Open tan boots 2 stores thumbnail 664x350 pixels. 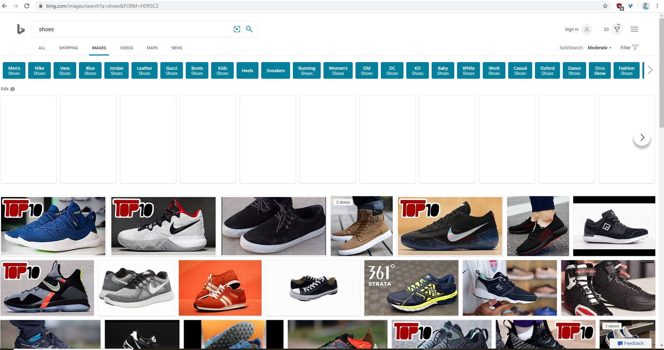point(362,226)
